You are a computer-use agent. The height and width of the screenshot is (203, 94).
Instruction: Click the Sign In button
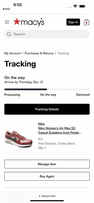[x=73, y=22]
